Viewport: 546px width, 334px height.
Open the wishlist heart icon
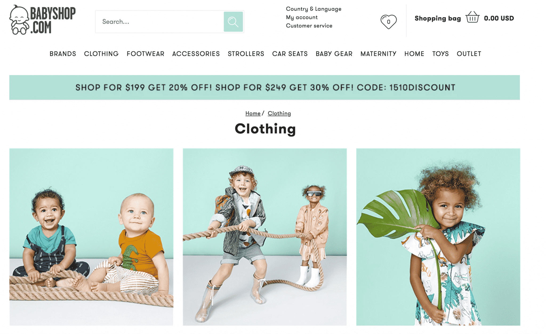pyautogui.click(x=388, y=22)
